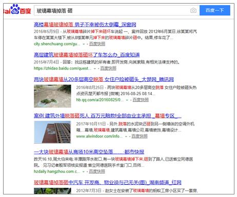
Task: Expand dropdown arrow beside hb.qq.com
Action: pyautogui.click(x=127, y=100)
